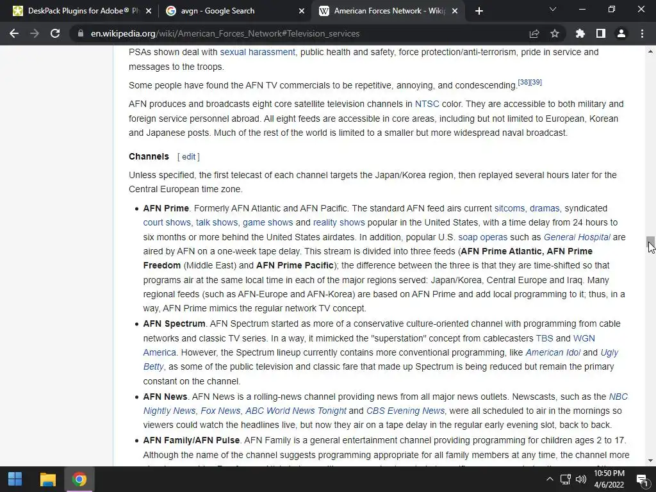This screenshot has height=492, width=656.
Task: Close the American Forces Network tab
Action: 455,11
